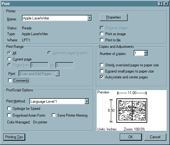This screenshot has width=170, height=145.
Task: Click the Number of copies field
Action: (x=139, y=53)
